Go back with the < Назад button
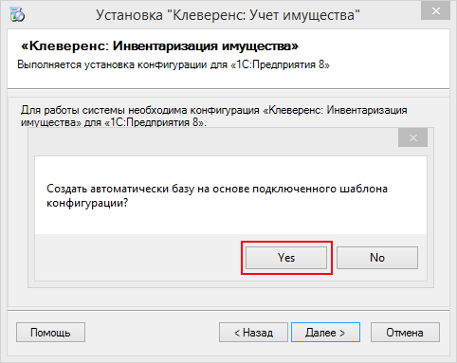Viewport: 457px width, 363px height. (x=253, y=333)
